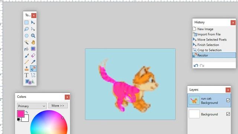The height and width of the screenshot is (134, 238).
Task: Select the Gradient tool
Action: [x=33, y=49]
